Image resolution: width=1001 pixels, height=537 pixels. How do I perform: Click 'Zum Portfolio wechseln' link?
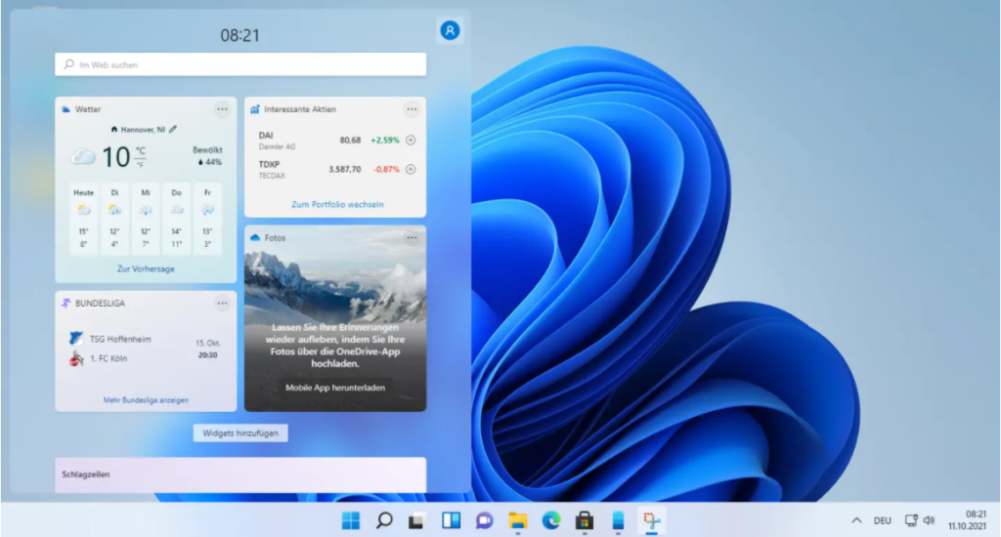(x=337, y=205)
